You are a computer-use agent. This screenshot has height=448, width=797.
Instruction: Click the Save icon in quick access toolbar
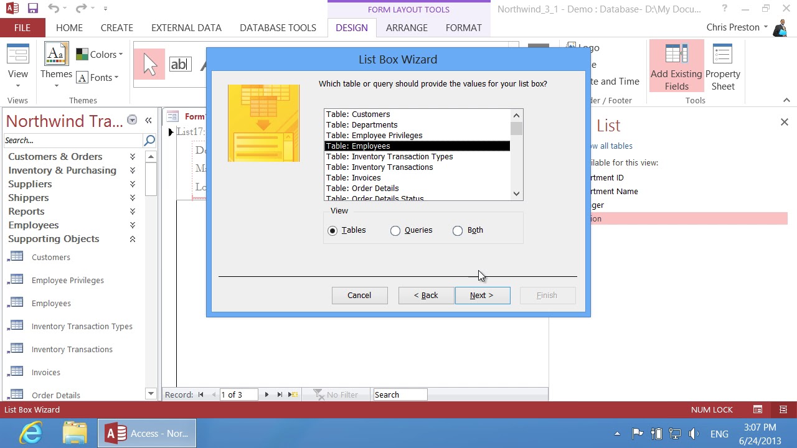click(x=33, y=9)
